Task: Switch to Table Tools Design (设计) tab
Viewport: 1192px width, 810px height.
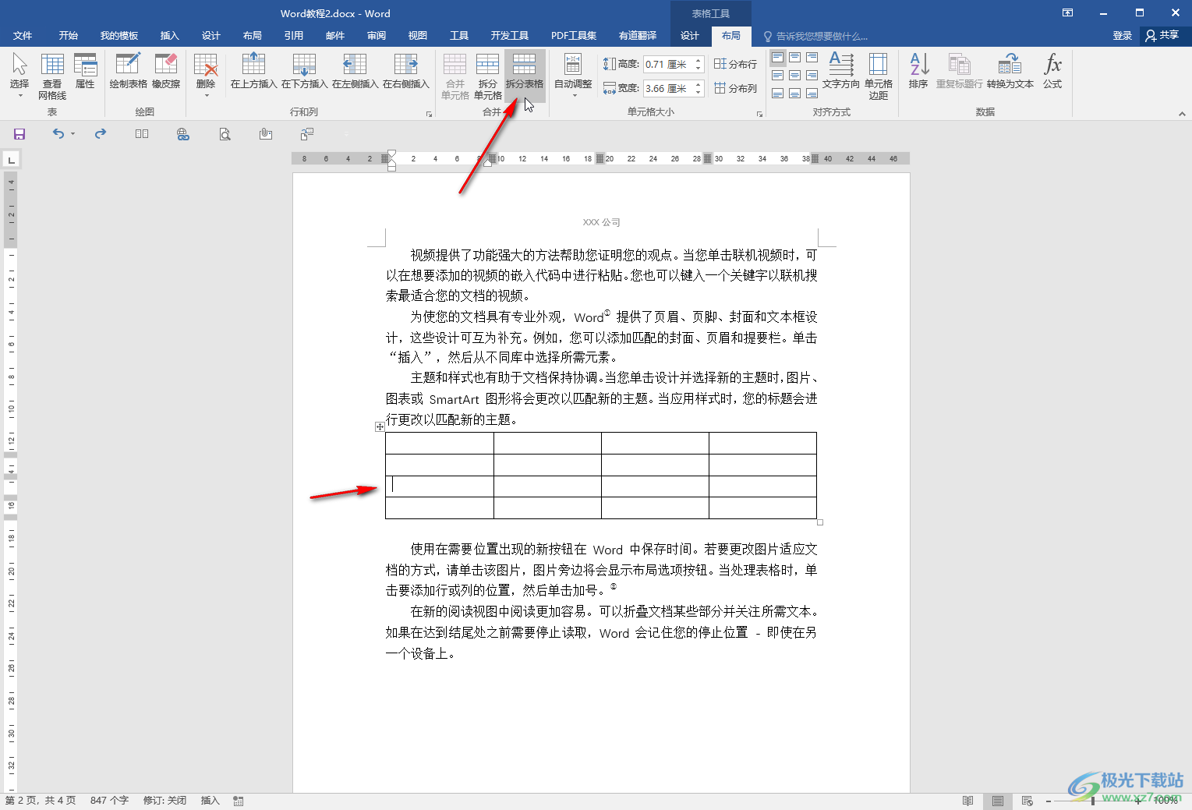Action: coord(690,36)
